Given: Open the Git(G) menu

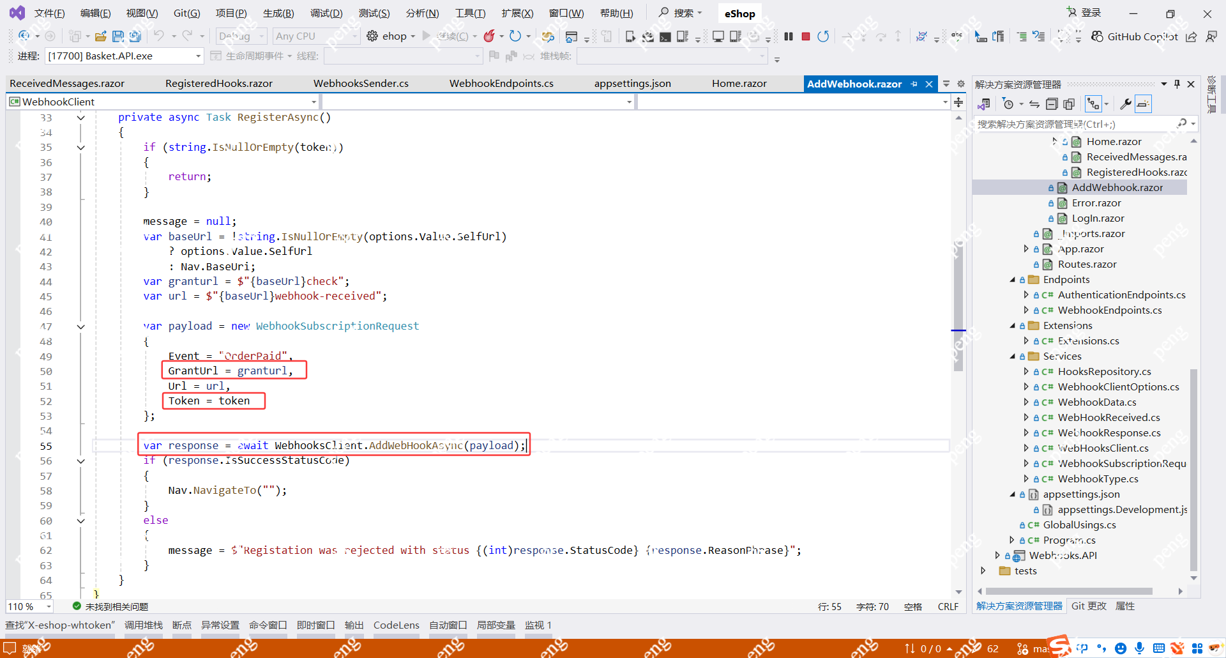Looking at the screenshot, I should pyautogui.click(x=186, y=13).
